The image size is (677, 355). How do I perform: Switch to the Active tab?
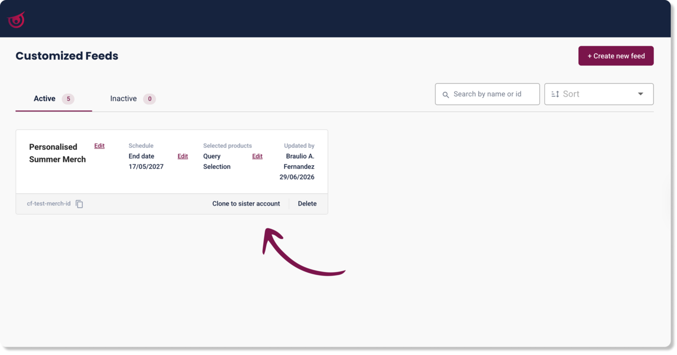[54, 99]
